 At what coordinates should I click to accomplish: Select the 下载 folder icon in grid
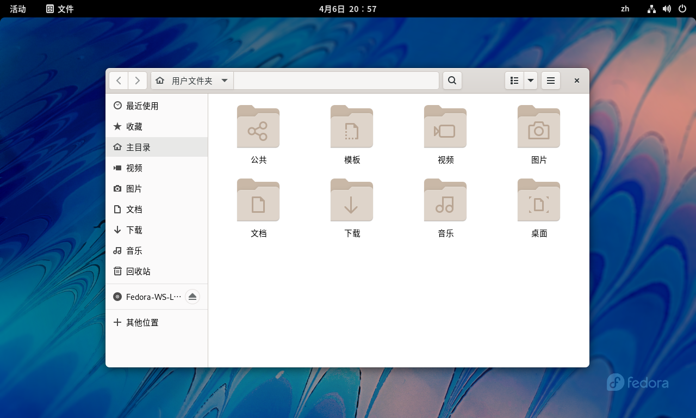[x=352, y=200]
